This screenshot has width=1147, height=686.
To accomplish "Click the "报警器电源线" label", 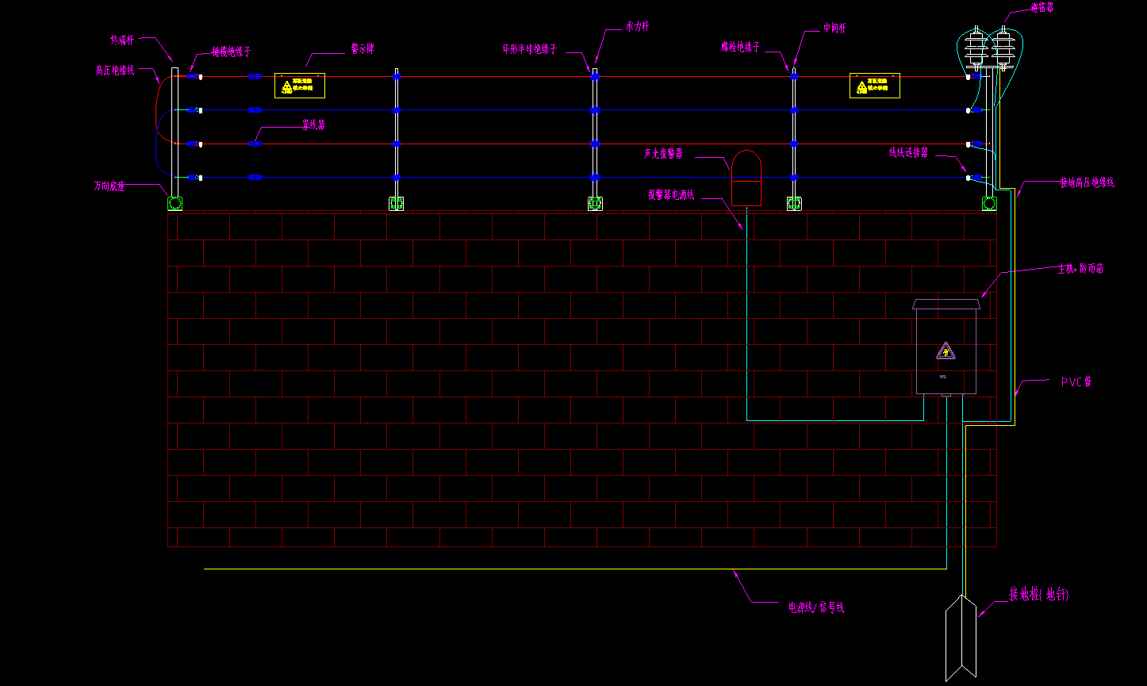I will pos(671,194).
